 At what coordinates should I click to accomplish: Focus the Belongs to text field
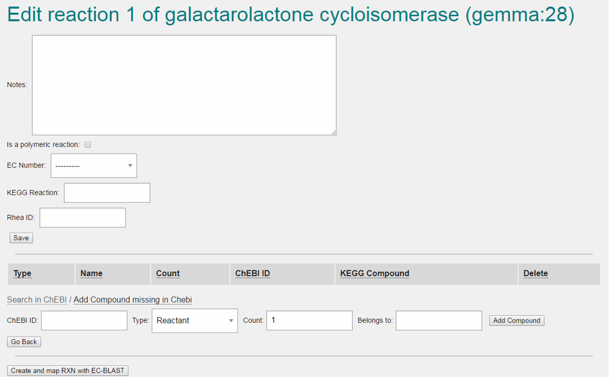pyautogui.click(x=439, y=321)
